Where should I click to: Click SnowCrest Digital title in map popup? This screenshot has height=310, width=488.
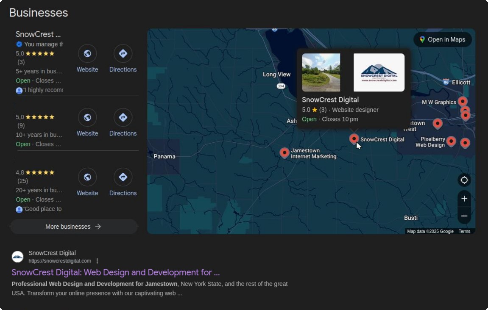tap(330, 100)
